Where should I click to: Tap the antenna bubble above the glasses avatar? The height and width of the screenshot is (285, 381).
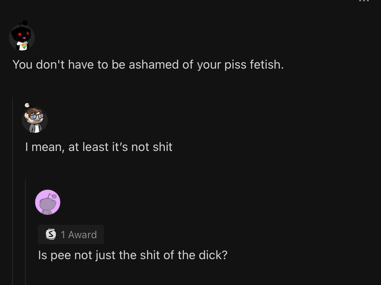click(x=27, y=105)
